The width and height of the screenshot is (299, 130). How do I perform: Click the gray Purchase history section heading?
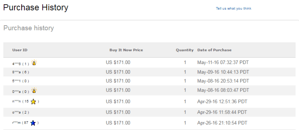(29, 28)
